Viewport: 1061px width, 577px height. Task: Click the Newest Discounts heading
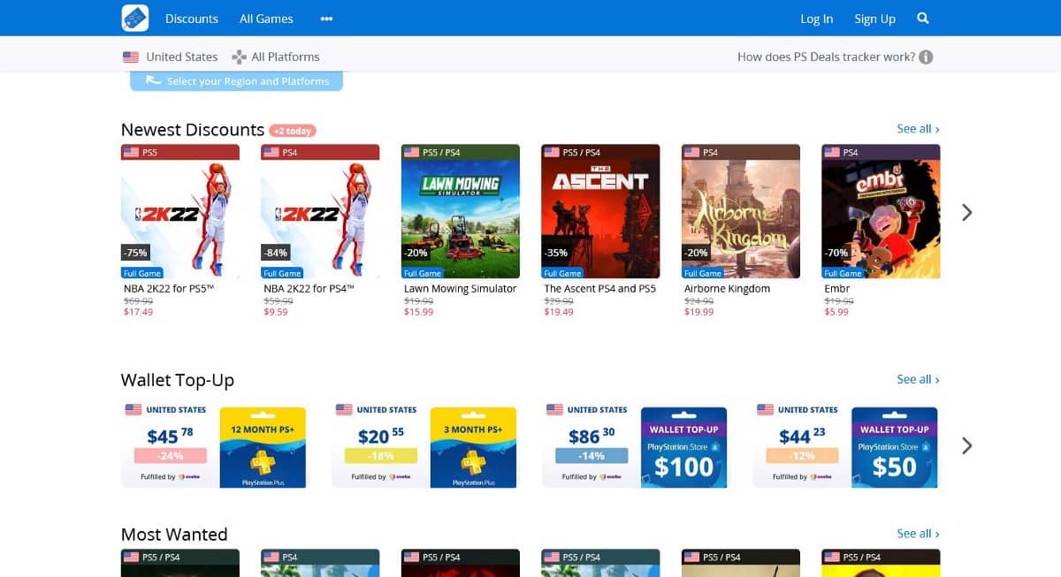coord(193,130)
